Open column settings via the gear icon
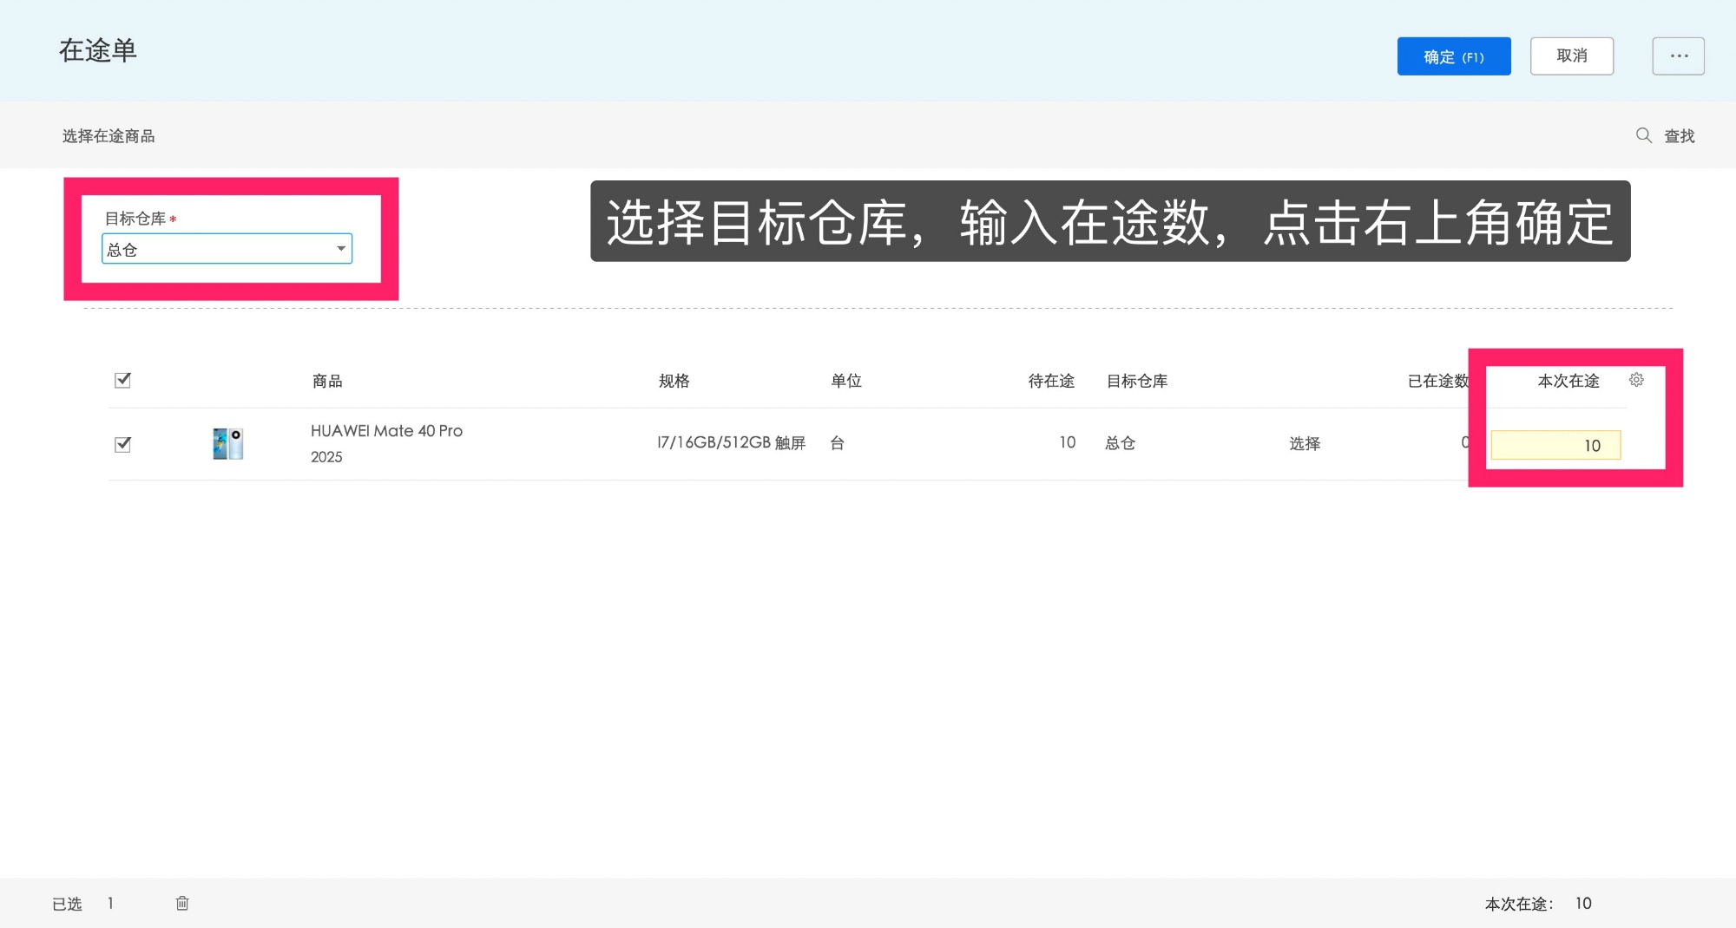Image resolution: width=1736 pixels, height=928 pixels. (x=1637, y=379)
